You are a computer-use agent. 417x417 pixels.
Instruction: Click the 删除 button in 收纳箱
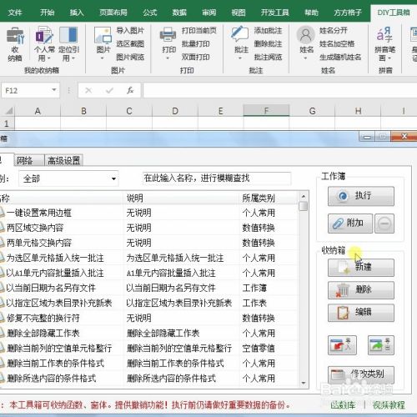(x=361, y=290)
